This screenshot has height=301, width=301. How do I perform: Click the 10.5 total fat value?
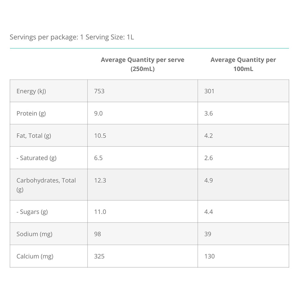tap(100, 136)
